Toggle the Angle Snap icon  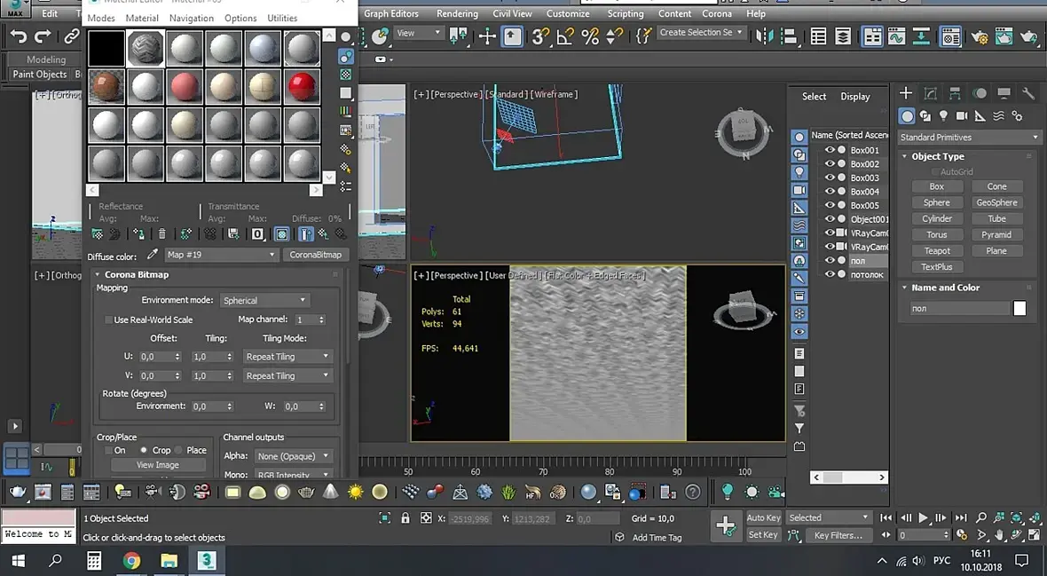[x=564, y=36]
